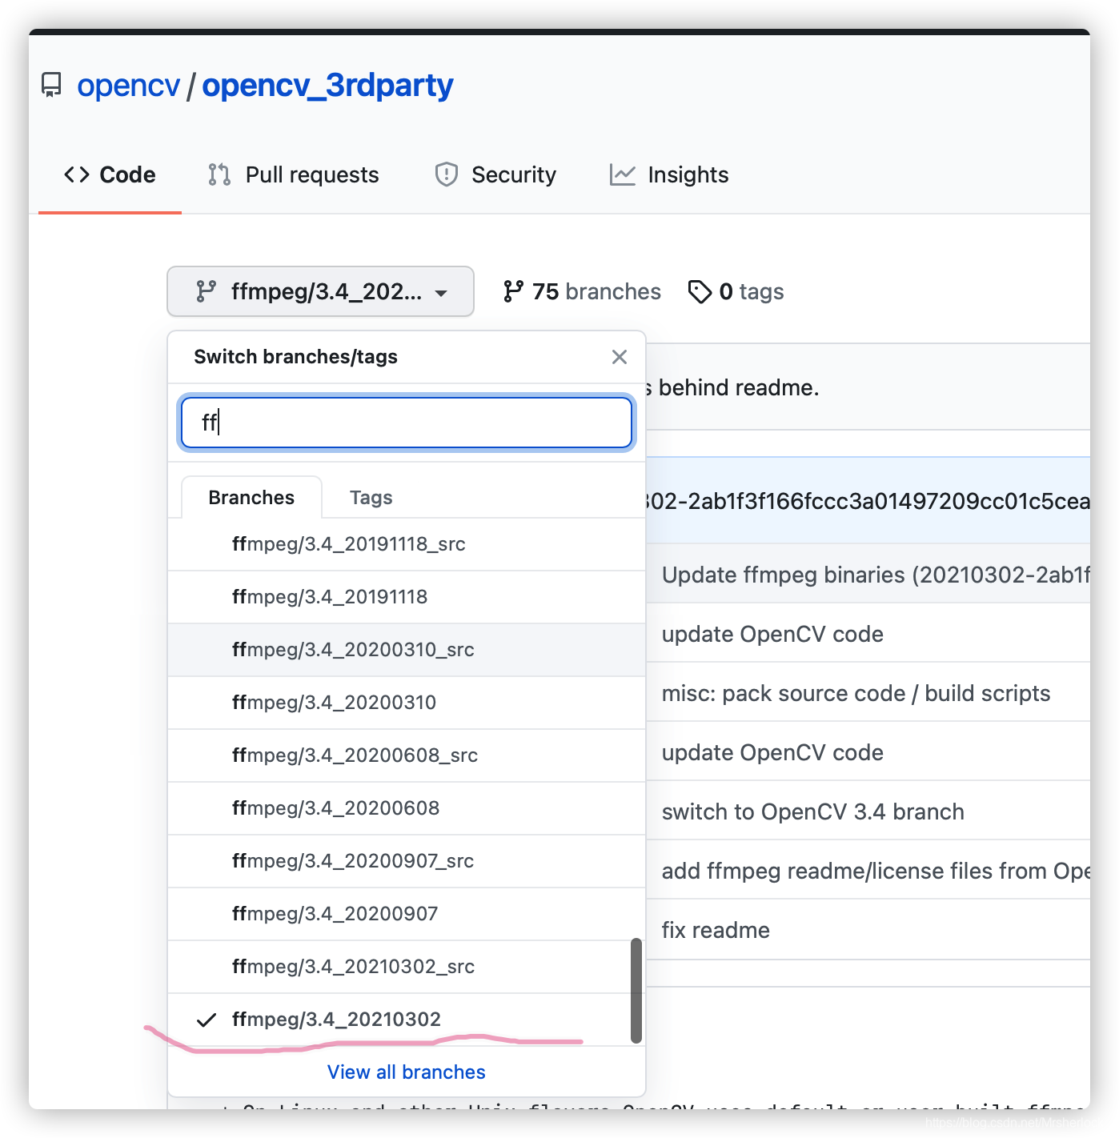Click the pull request icon
Viewport: 1119px width, 1138px height.
(x=219, y=174)
